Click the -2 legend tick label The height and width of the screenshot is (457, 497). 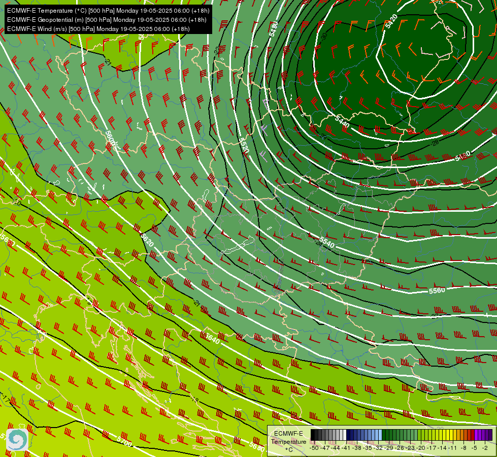tap(485, 448)
